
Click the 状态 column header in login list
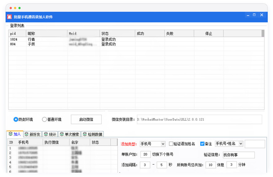(x=118, y=33)
